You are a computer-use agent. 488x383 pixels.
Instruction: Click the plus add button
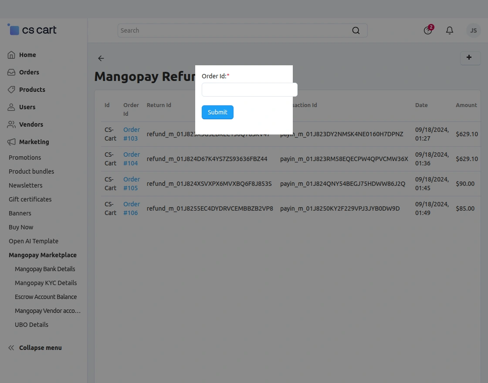[x=470, y=57]
